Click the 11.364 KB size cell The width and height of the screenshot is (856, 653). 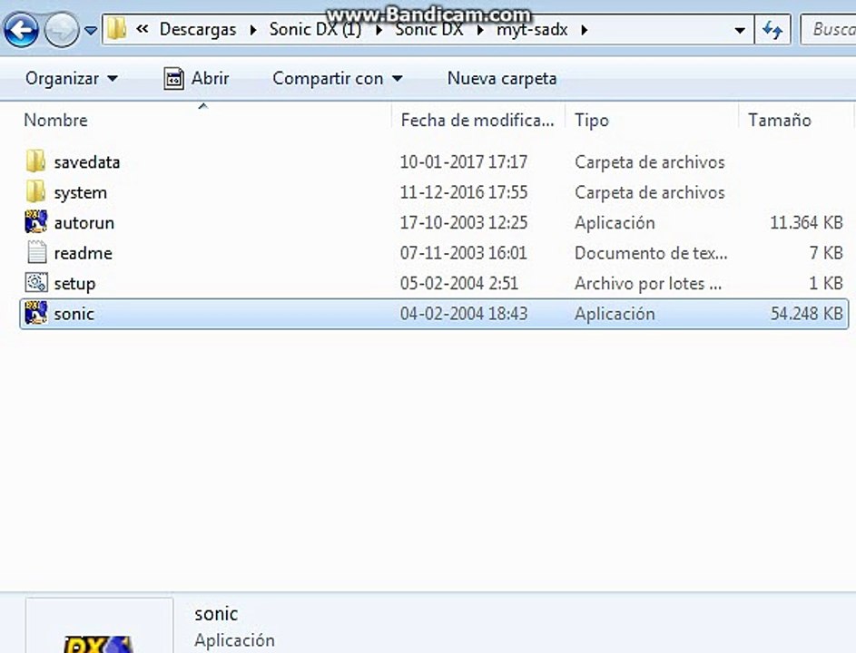coord(806,222)
